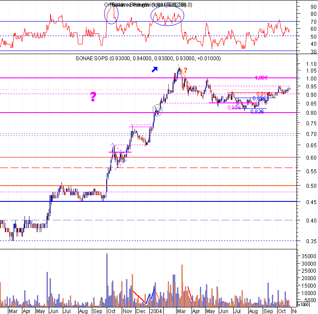Screen dimensions: 318x314
Task: Select the orange question mark near the peak
Action: tap(185, 70)
